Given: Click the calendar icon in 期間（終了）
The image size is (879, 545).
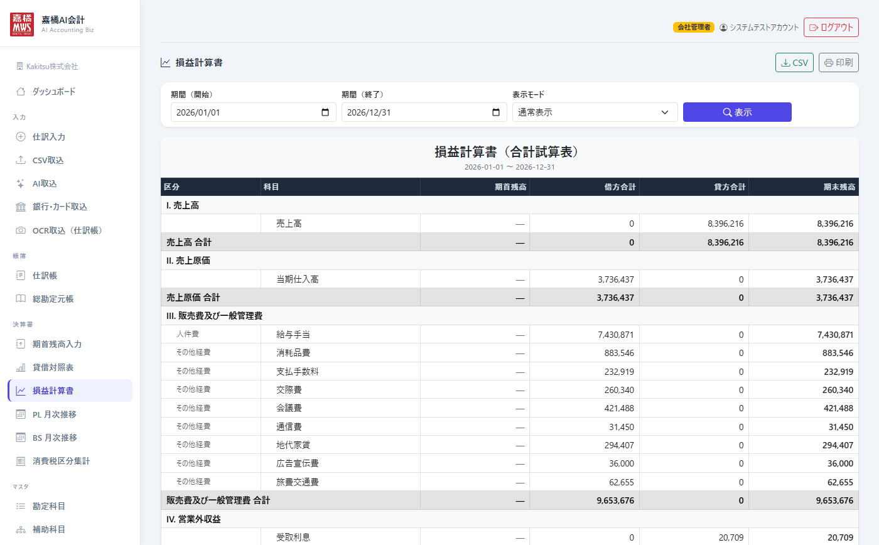Looking at the screenshot, I should [496, 112].
